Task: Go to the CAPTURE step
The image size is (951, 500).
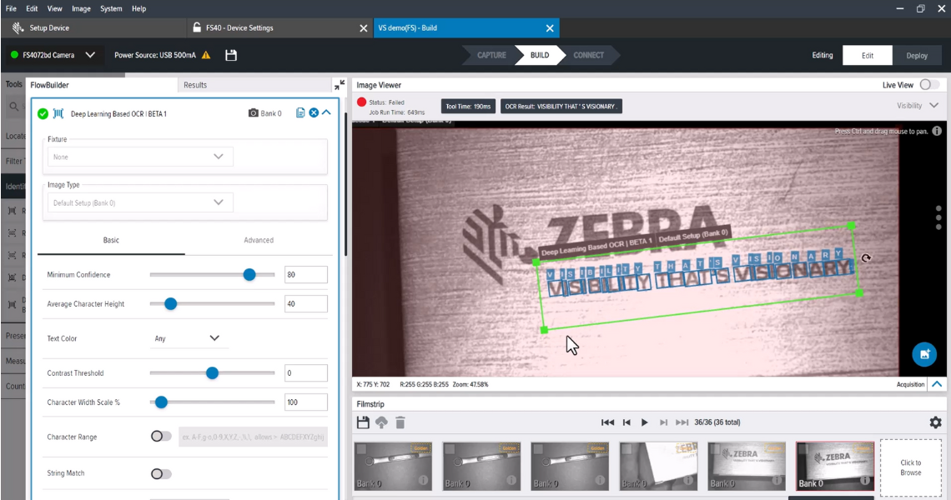Action: [491, 55]
